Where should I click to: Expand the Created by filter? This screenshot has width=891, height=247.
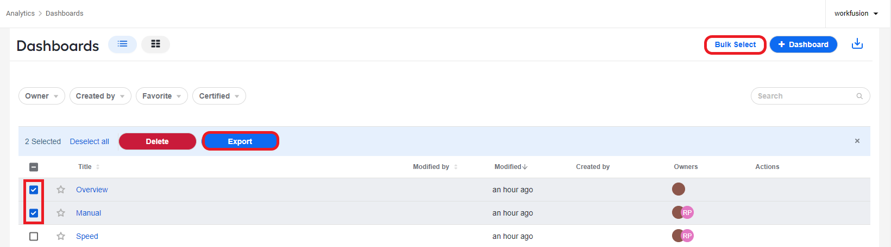tap(101, 96)
